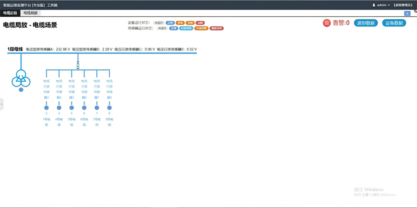Expand the collapsed left side panel arrow
The height and width of the screenshot is (208, 417).
(x=2, y=104)
